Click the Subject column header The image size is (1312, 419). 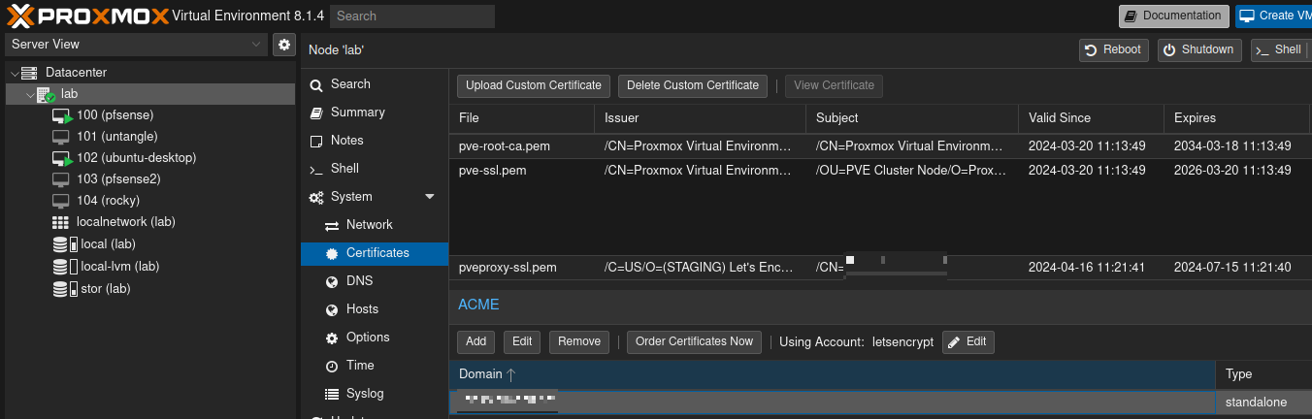[912, 118]
